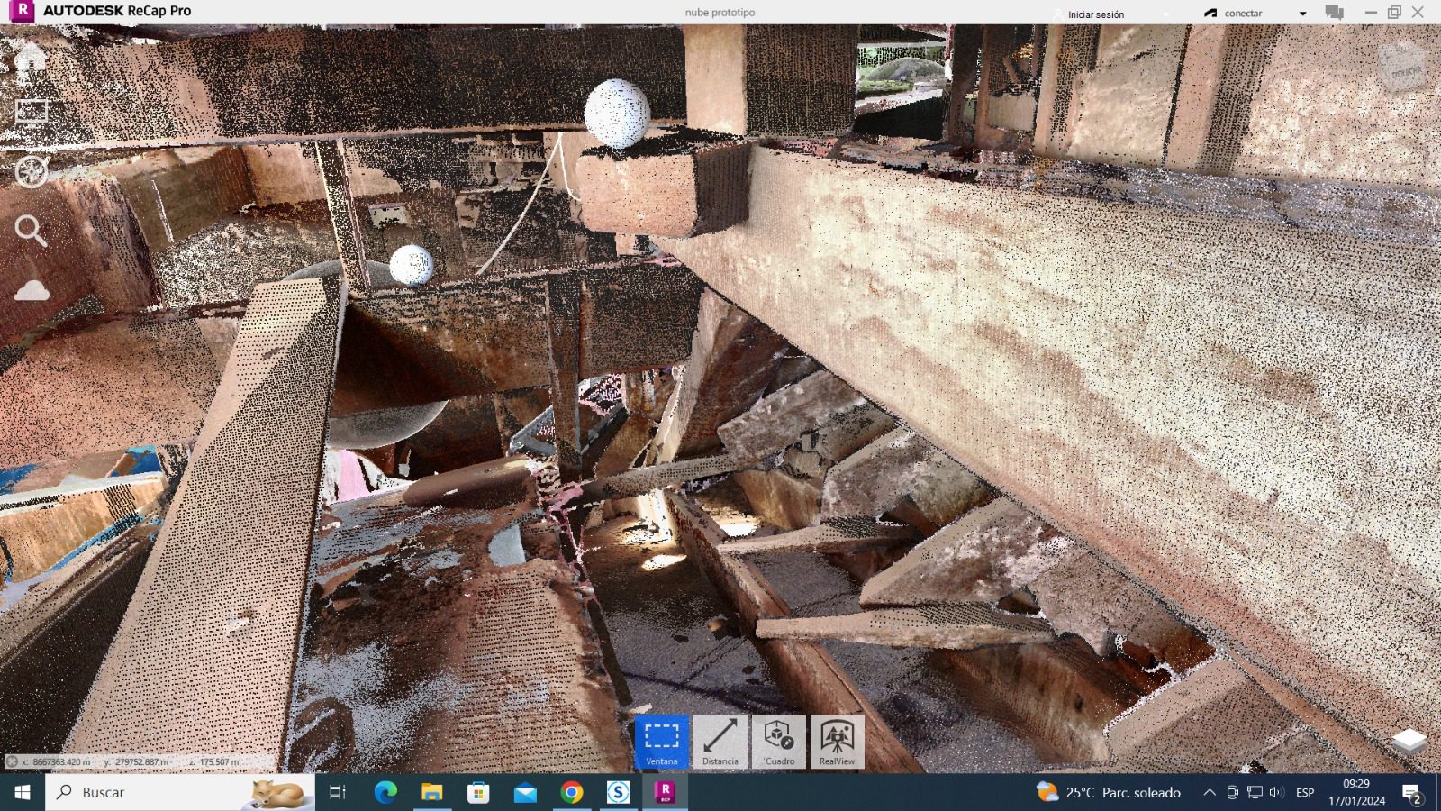1441x811 pixels.
Task: Toggle the coordinates display icon
Action: [x=12, y=761]
